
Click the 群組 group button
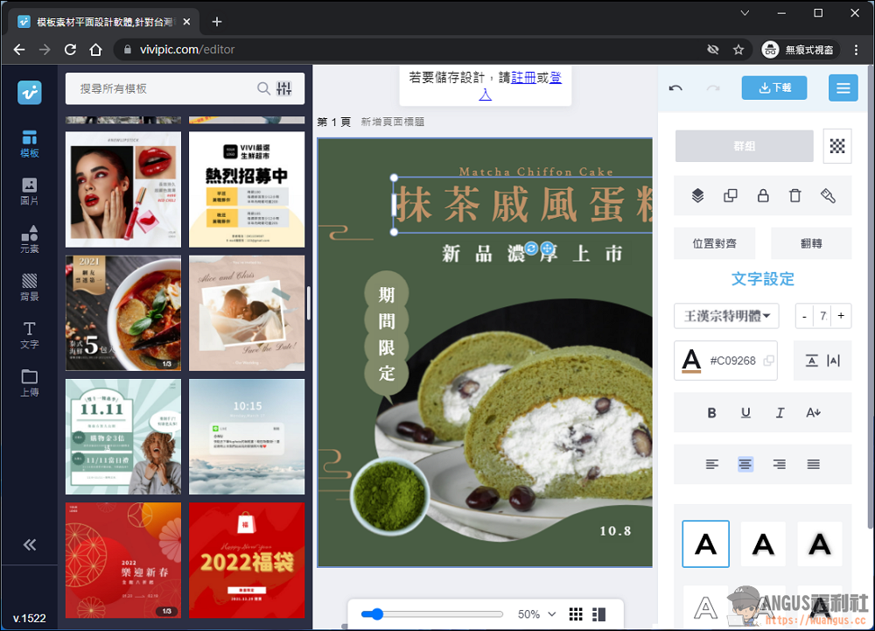tap(744, 145)
